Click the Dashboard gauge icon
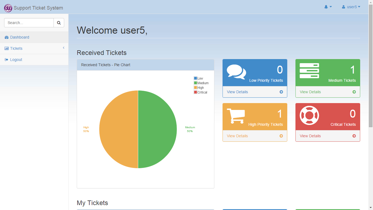The width and height of the screenshot is (373, 210). coord(7,37)
